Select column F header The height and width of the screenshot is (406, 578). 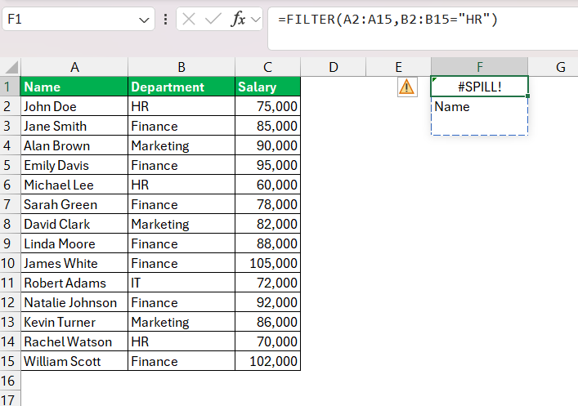(480, 67)
